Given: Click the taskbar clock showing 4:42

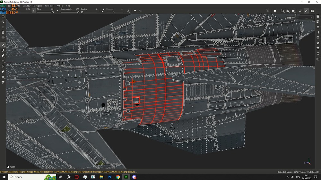Looking at the screenshot, I should [307, 177].
